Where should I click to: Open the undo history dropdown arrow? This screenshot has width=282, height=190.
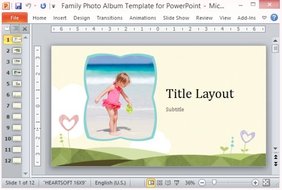pyautogui.click(x=35, y=6)
